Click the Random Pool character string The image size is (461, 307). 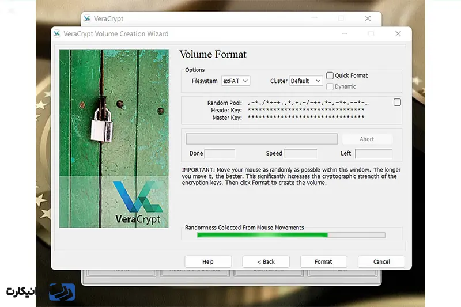coord(308,103)
